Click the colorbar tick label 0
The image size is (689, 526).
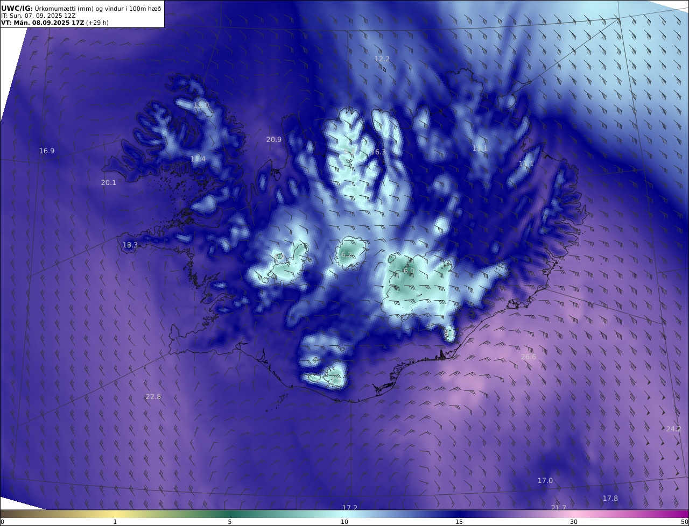[2, 522]
